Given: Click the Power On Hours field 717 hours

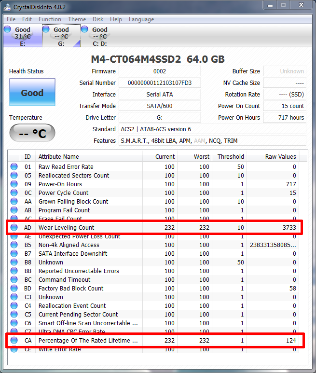Looking at the screenshot, I should (x=284, y=118).
